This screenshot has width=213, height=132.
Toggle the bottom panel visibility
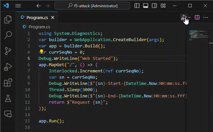click(145, 6)
